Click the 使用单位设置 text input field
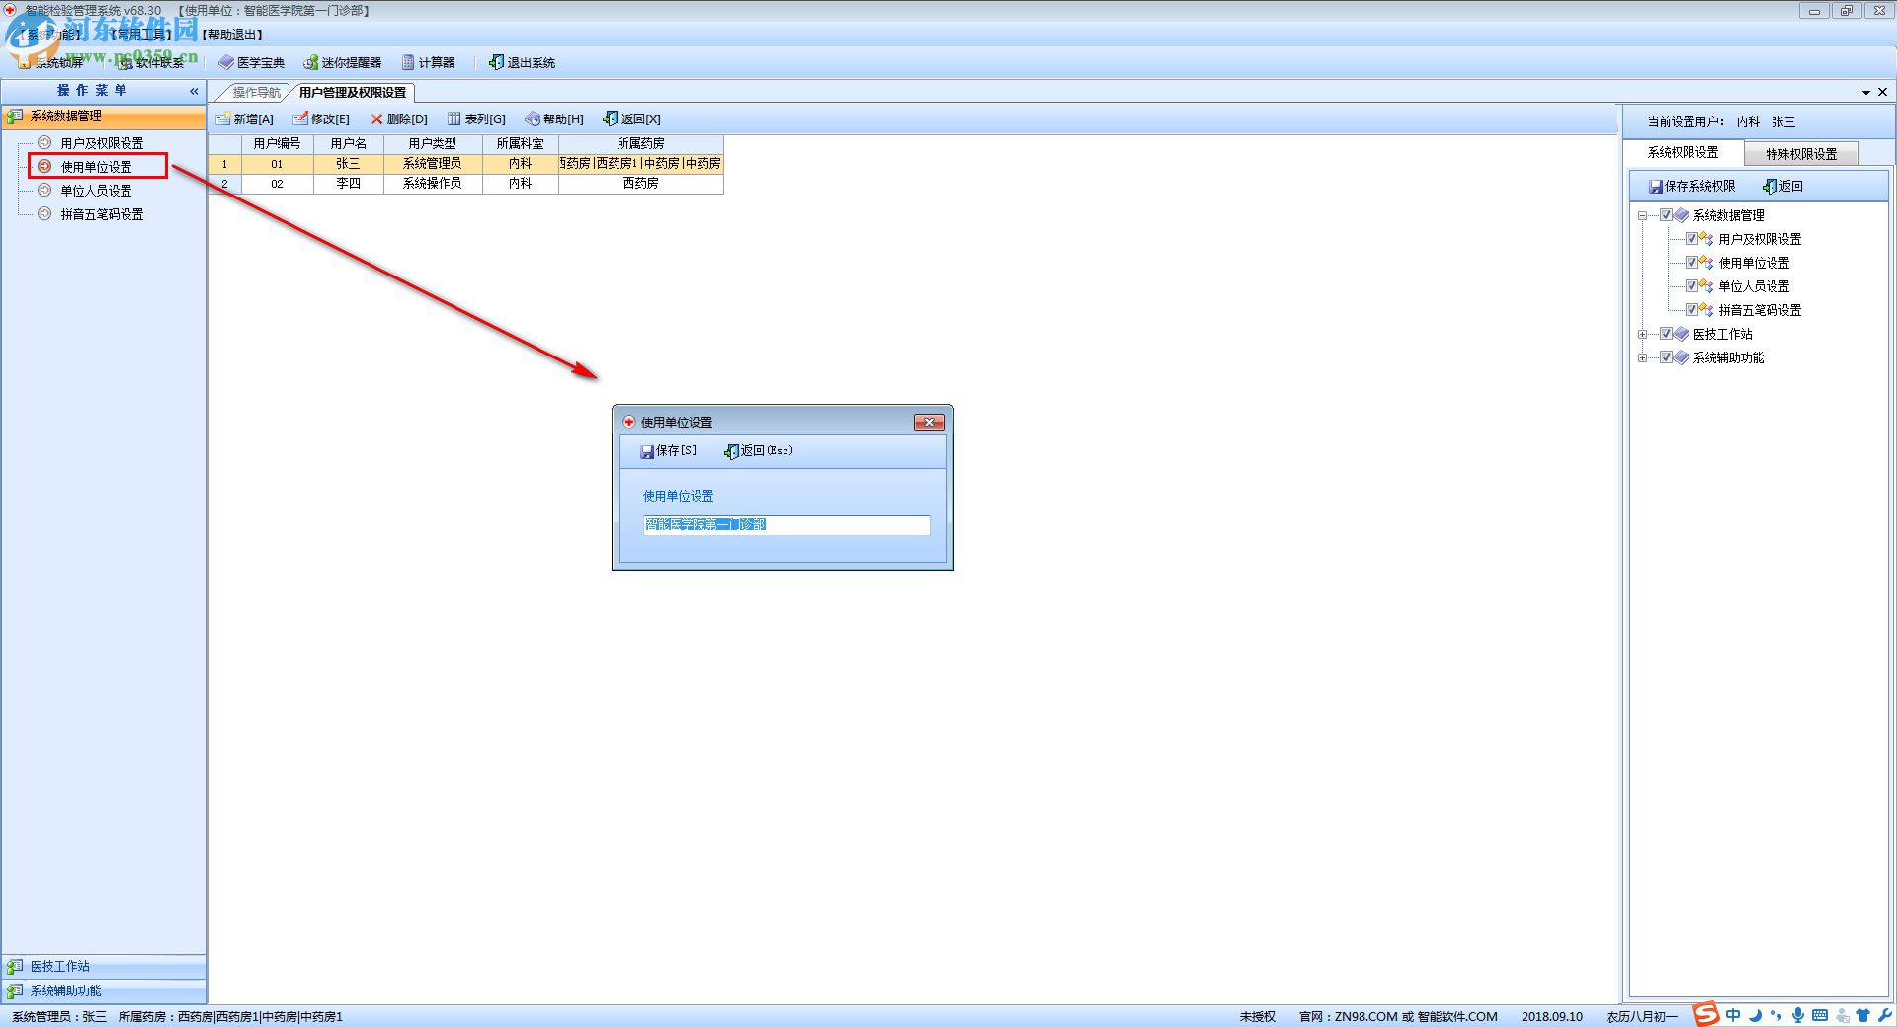The width and height of the screenshot is (1897, 1027). pyautogui.click(x=786, y=525)
